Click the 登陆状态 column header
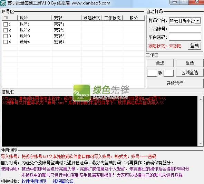The width and height of the screenshot is (204, 184). (x=92, y=18)
